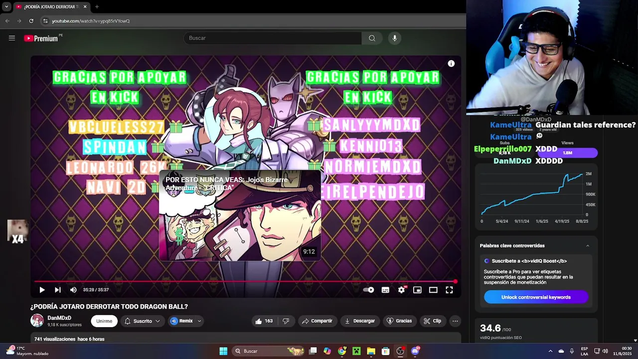Toggle theater mode view
This screenshot has width=638, height=359.
click(433, 290)
